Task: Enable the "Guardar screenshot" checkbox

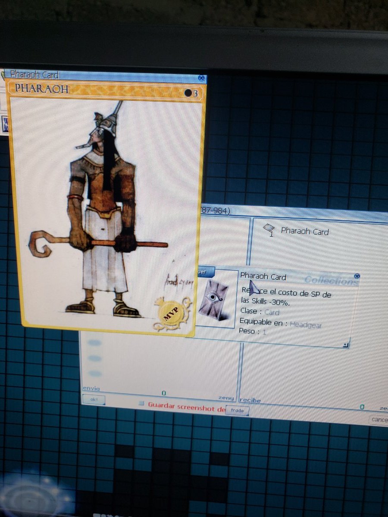Action: pos(141,404)
